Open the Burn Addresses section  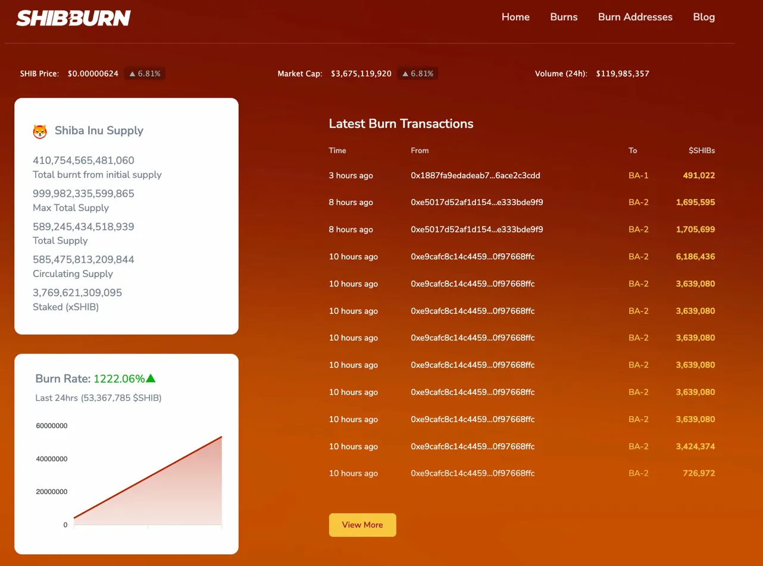635,17
